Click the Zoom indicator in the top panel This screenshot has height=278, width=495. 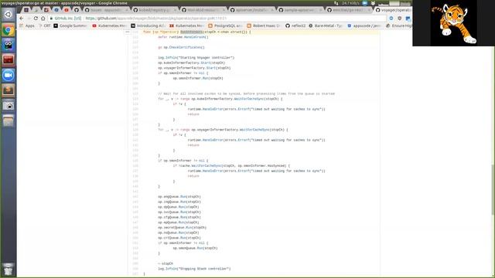tap(364, 3)
